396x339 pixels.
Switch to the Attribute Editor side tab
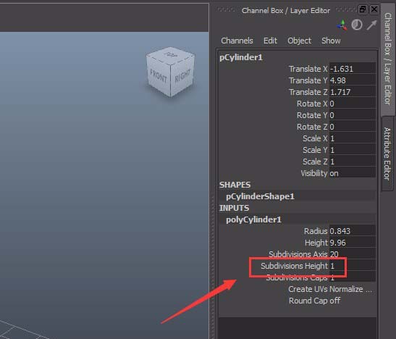click(387, 154)
